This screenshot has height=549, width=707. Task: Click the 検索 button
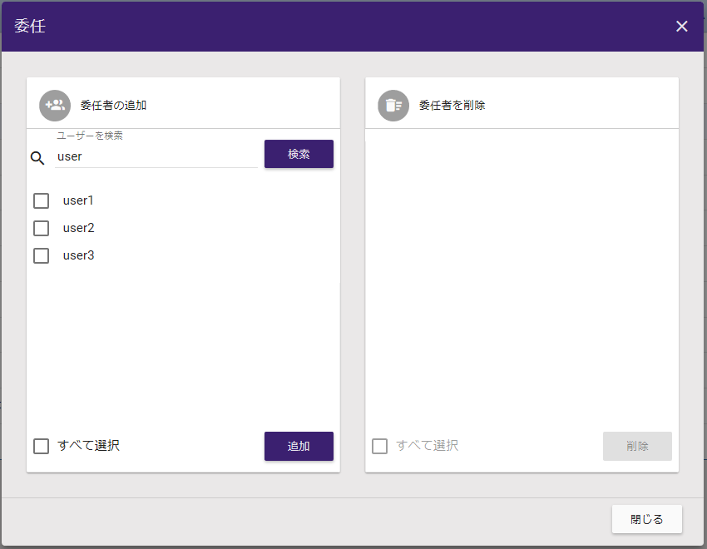(x=299, y=154)
